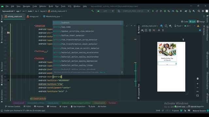209x117 pixels.
Task: Switch editor to Code view
Action: coord(185,22)
